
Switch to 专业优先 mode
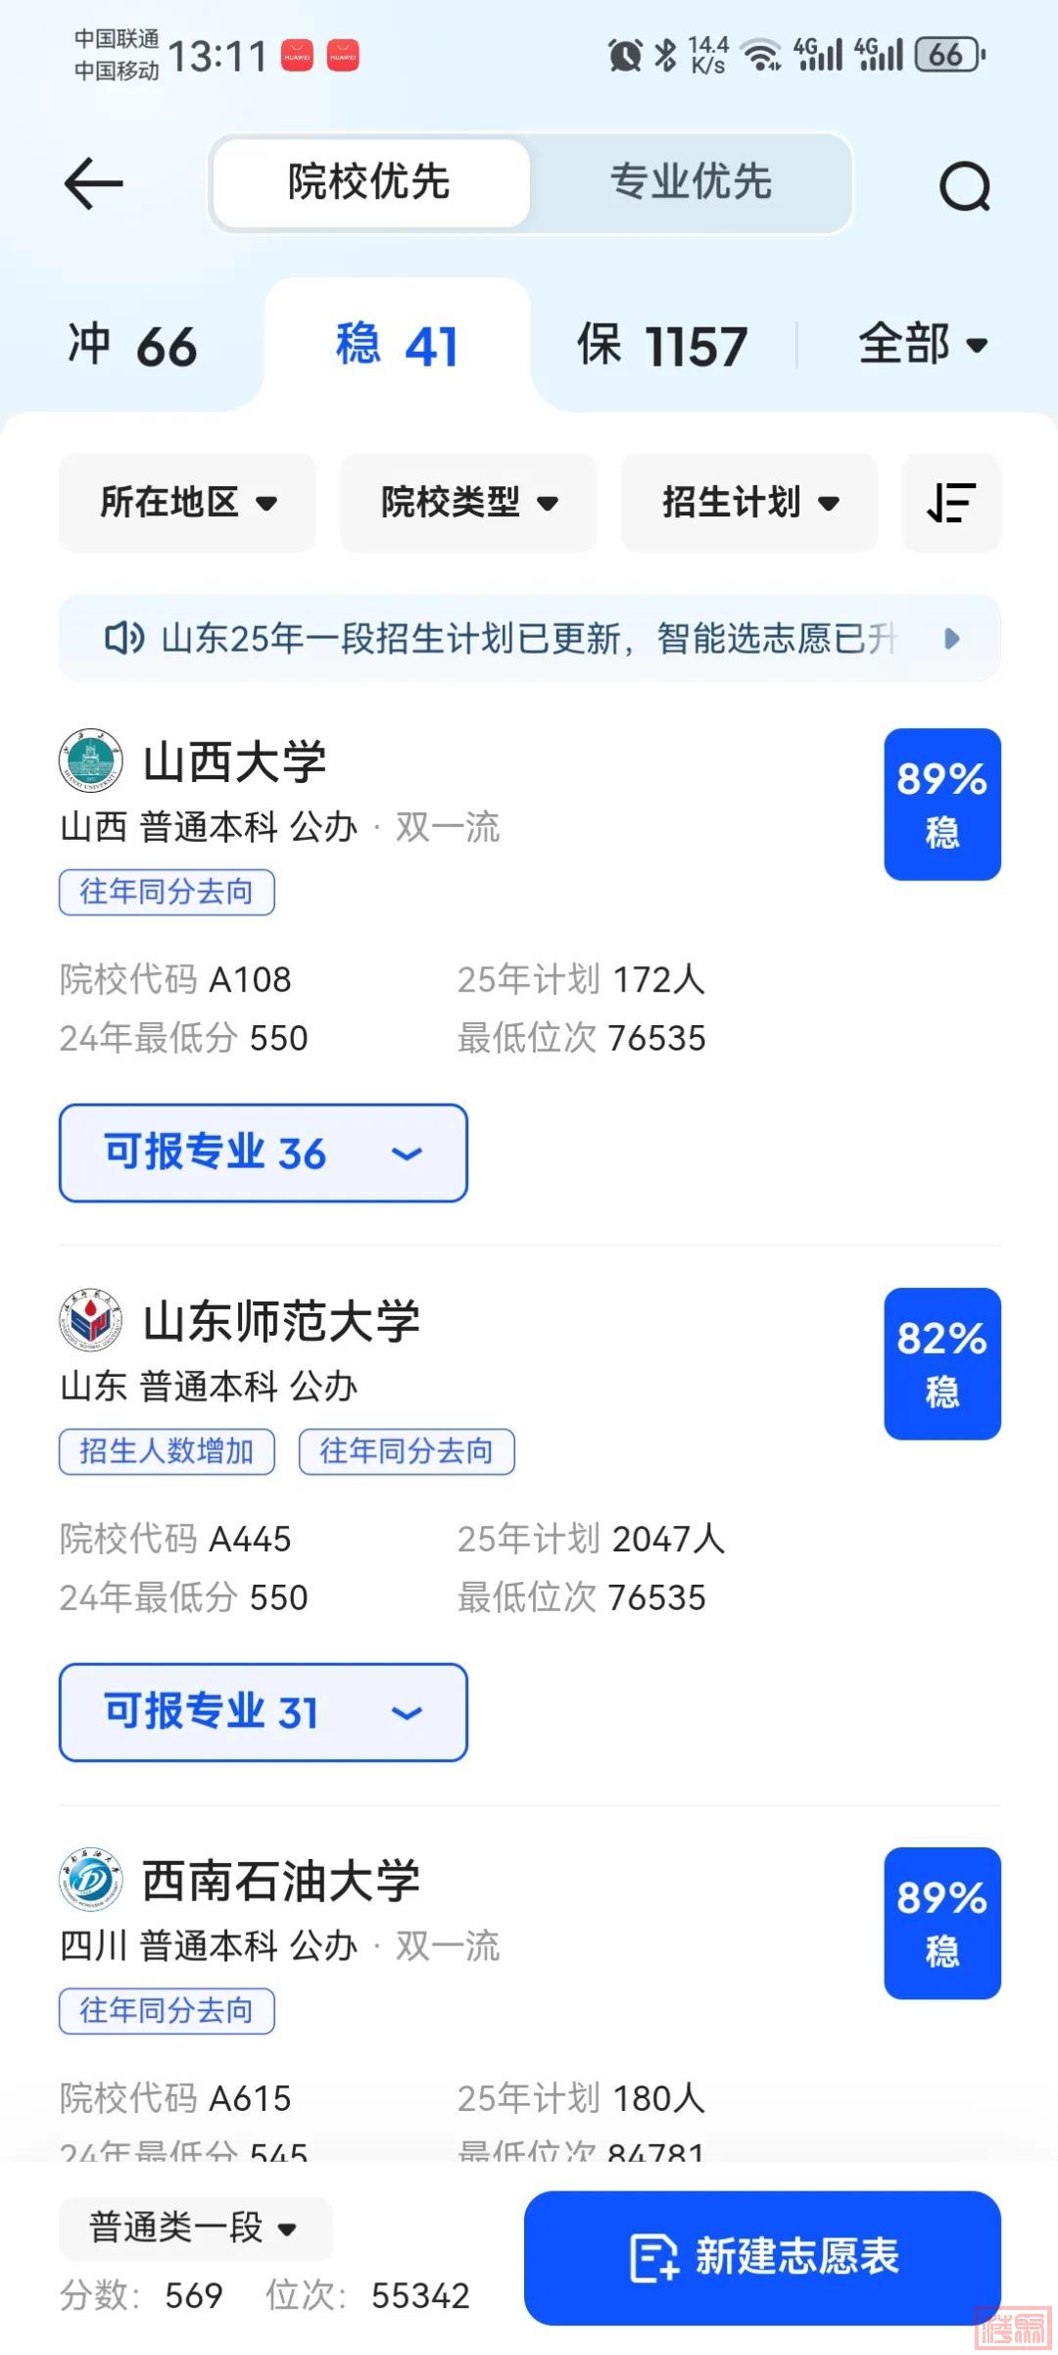point(691,183)
